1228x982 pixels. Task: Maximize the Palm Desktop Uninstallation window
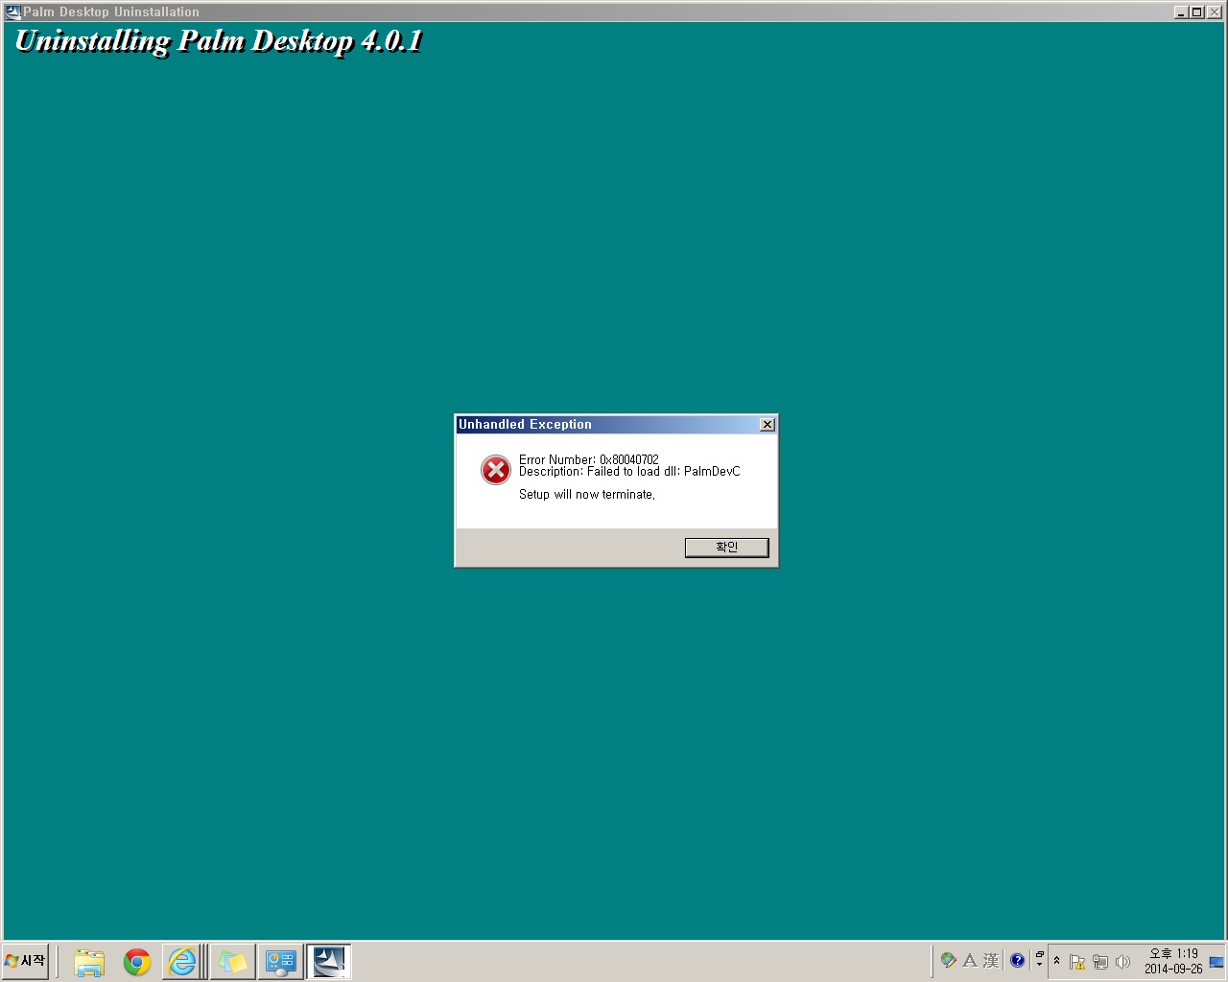tap(1196, 12)
